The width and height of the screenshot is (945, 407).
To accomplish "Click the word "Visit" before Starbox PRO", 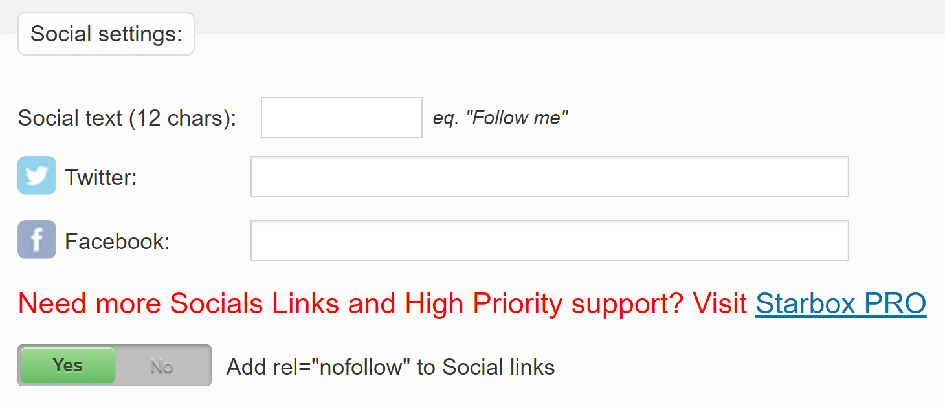I will [x=720, y=303].
